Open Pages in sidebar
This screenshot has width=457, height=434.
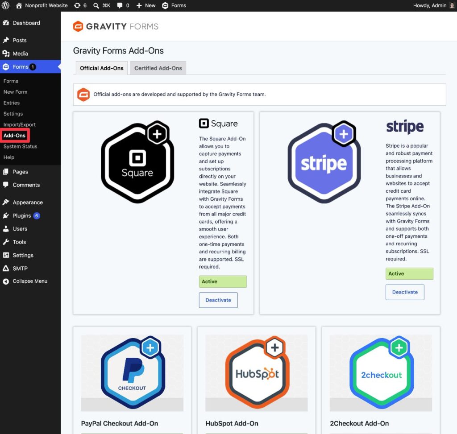[30, 172]
